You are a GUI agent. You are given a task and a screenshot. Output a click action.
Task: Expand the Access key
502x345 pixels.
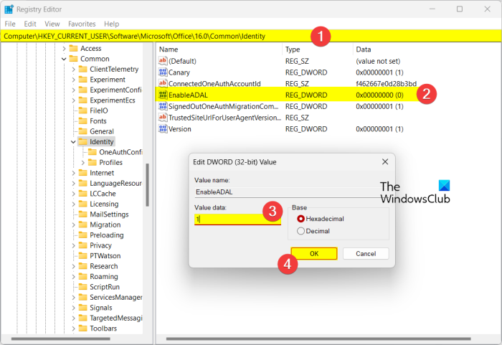pyautogui.click(x=64, y=48)
